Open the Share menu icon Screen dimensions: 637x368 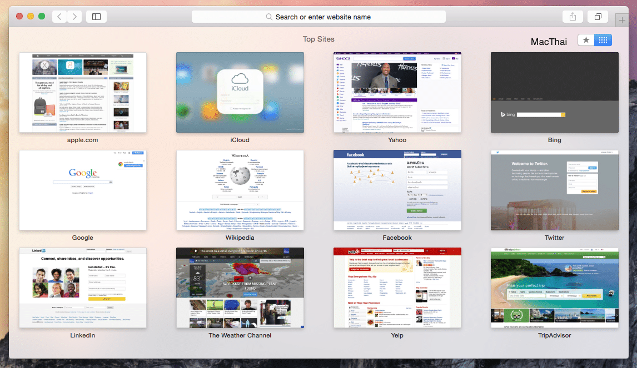coord(573,17)
